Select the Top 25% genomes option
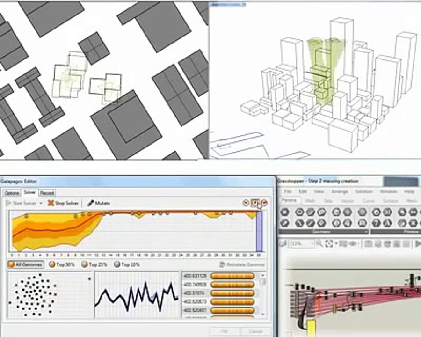The image size is (421, 337). click(94, 264)
